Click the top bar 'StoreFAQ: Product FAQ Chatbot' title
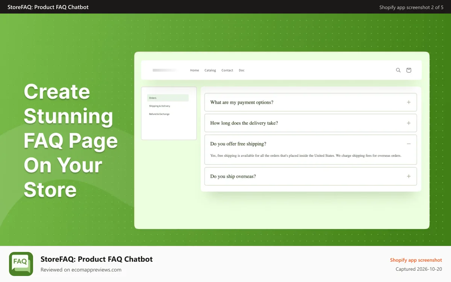Viewport: 451px width, 282px height. click(48, 7)
